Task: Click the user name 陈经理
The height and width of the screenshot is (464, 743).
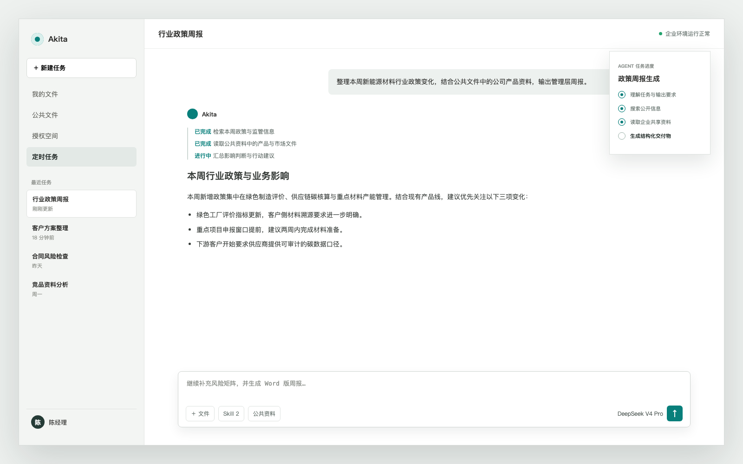Action: coord(58,423)
